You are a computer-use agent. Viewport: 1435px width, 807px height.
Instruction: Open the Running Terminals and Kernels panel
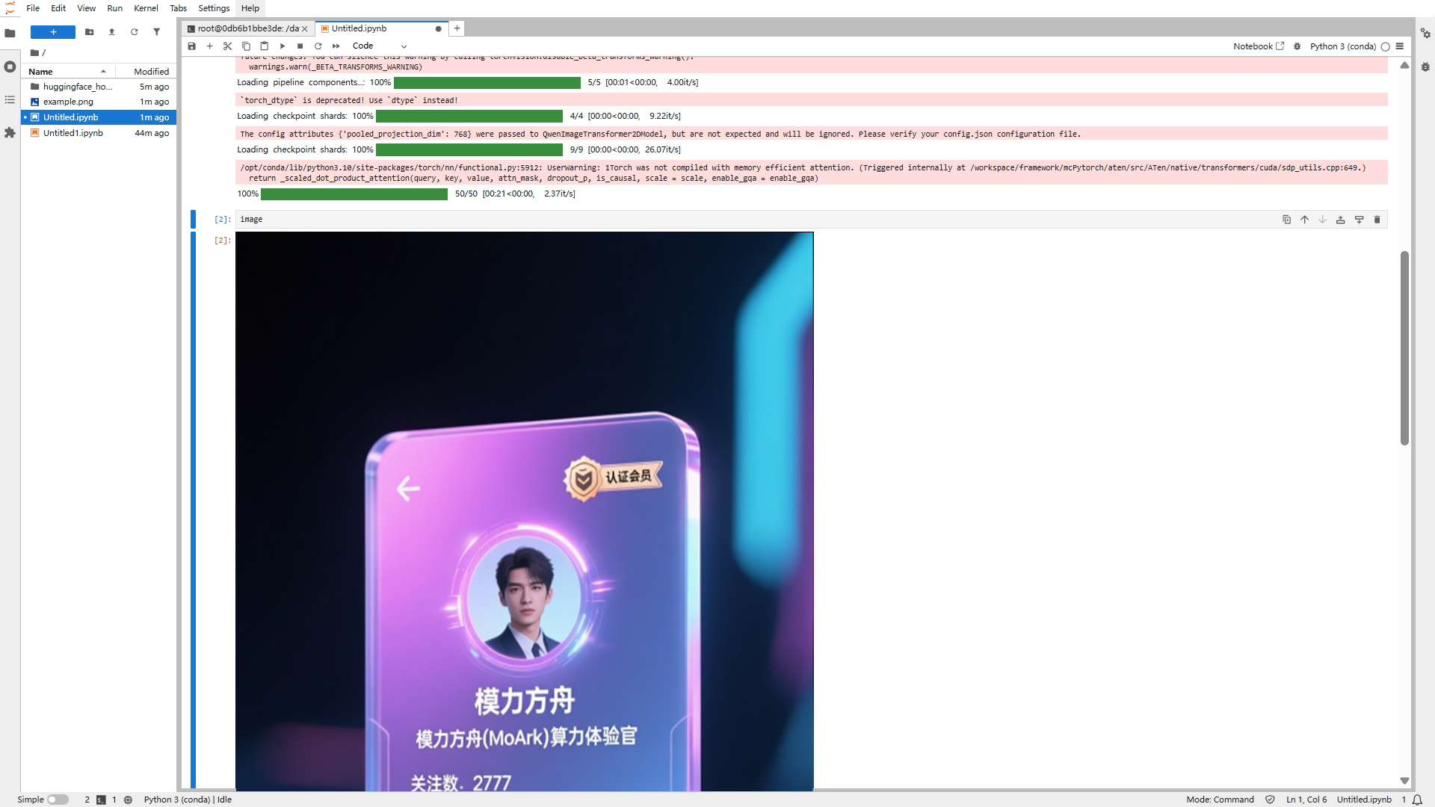tap(10, 67)
